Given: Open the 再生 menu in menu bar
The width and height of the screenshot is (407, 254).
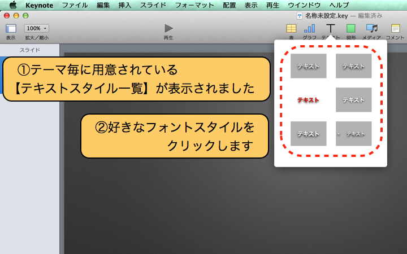Looking at the screenshot, I should point(273,5).
